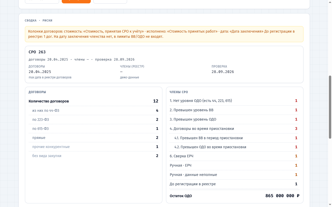
Task: Open the 'До регистрации в реестре' row
Action: pos(234,184)
